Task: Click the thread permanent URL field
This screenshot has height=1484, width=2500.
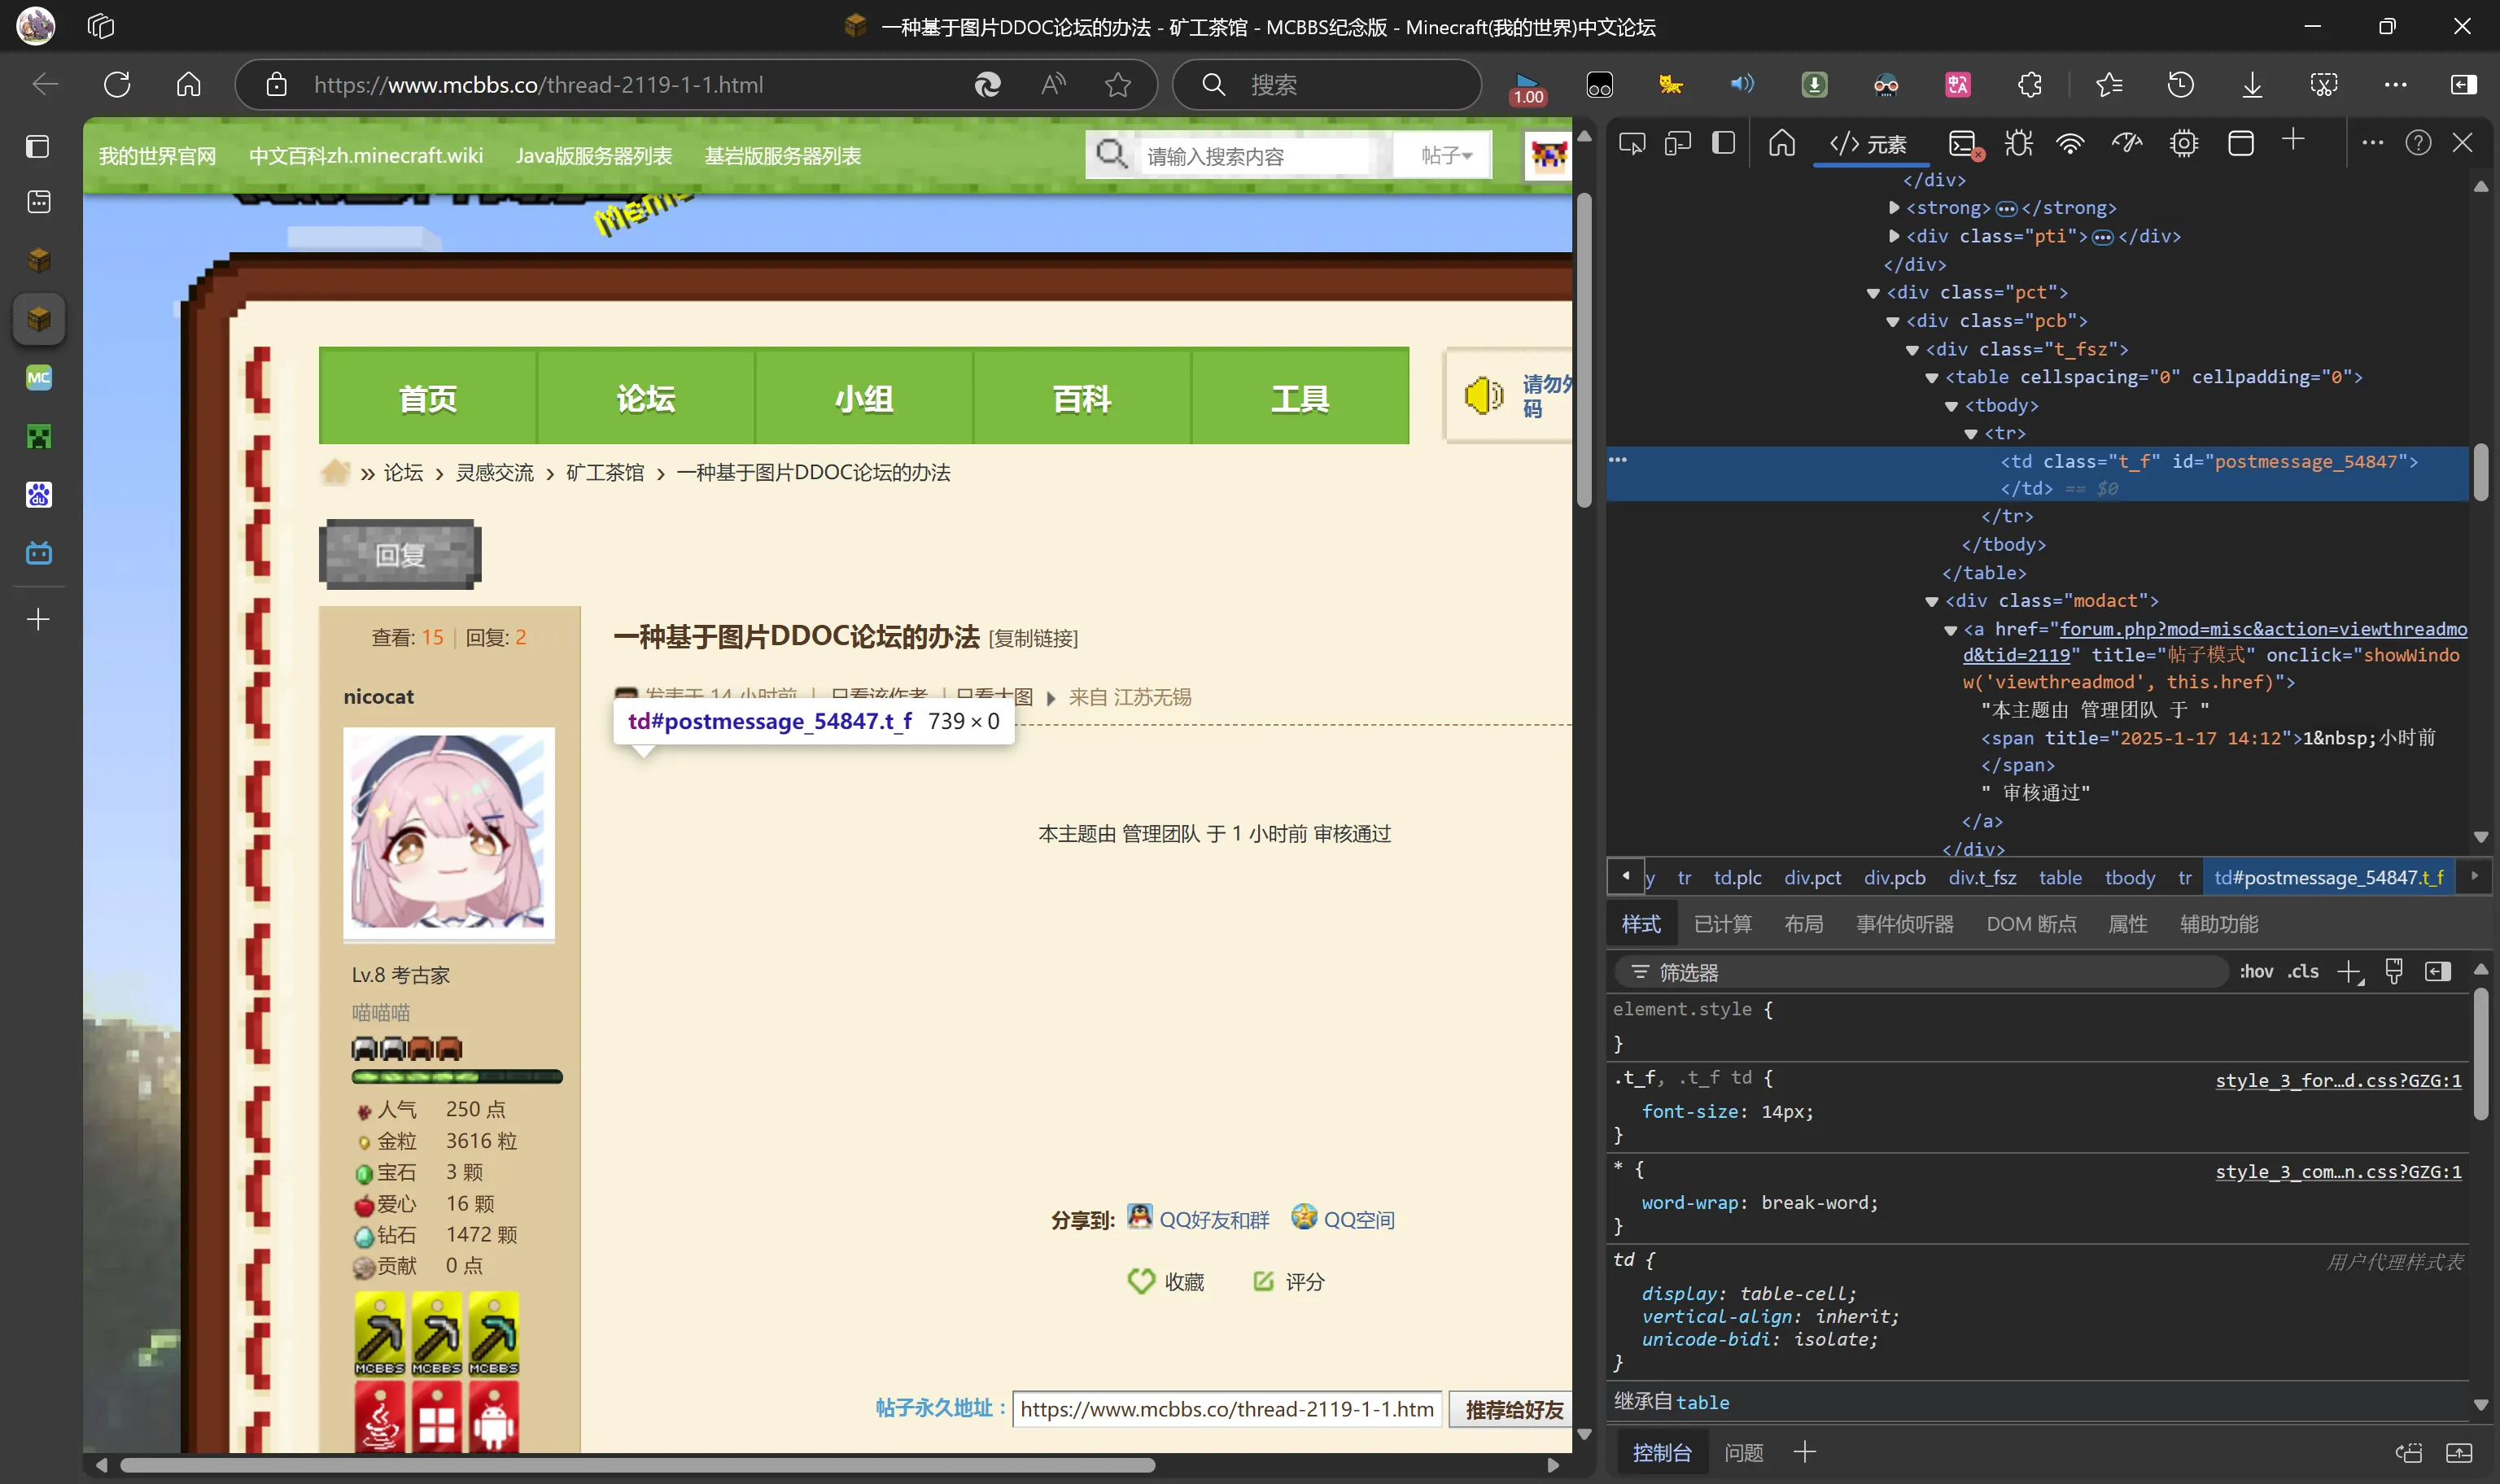Action: point(1227,1409)
